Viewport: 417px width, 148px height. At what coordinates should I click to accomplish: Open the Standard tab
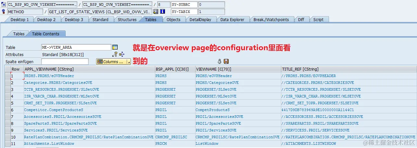[x=100, y=19]
